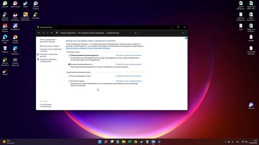Screen dimensions: 259x145
Task: Click the Электропитание breadcrumb segment
Action: [113, 33]
